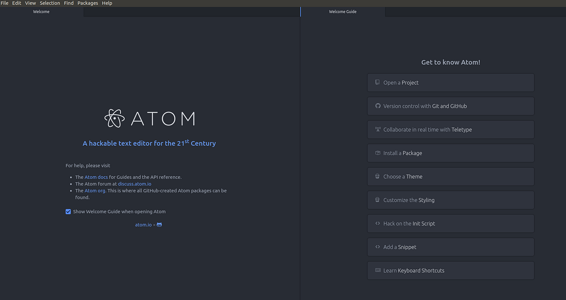
Task: Click the Atom org link
Action: (95, 191)
